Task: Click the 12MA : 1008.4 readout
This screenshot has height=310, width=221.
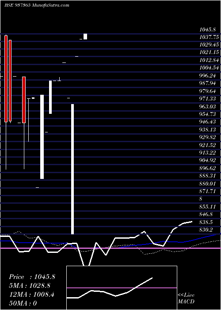Action: click(31, 294)
